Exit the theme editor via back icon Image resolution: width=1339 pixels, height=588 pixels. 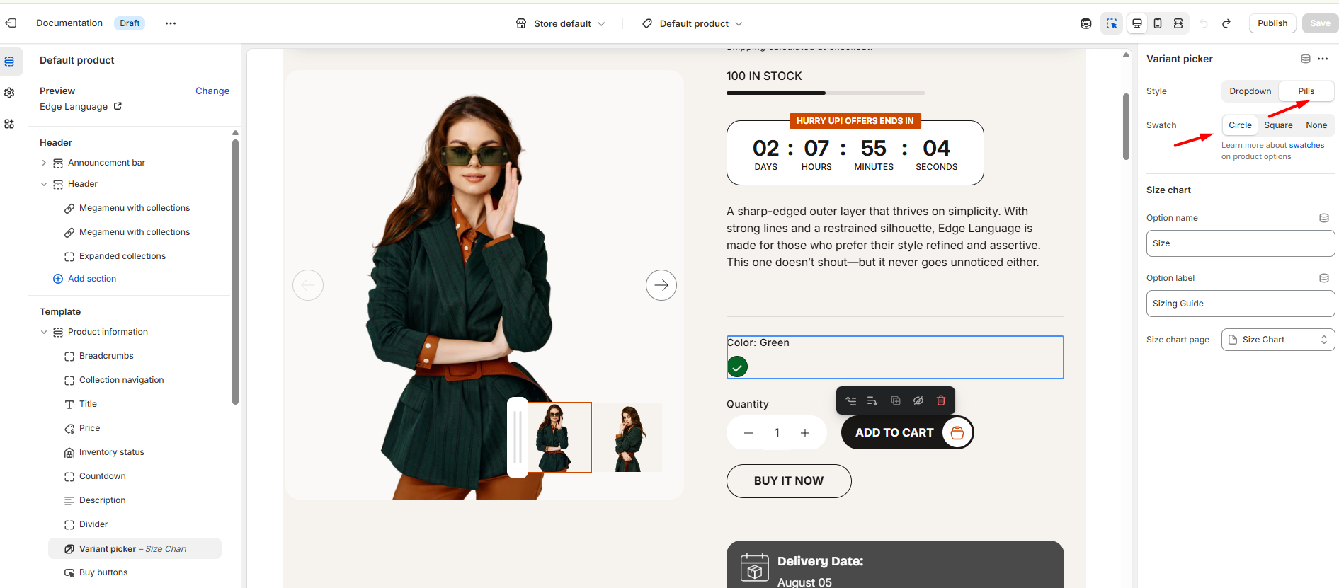click(11, 23)
